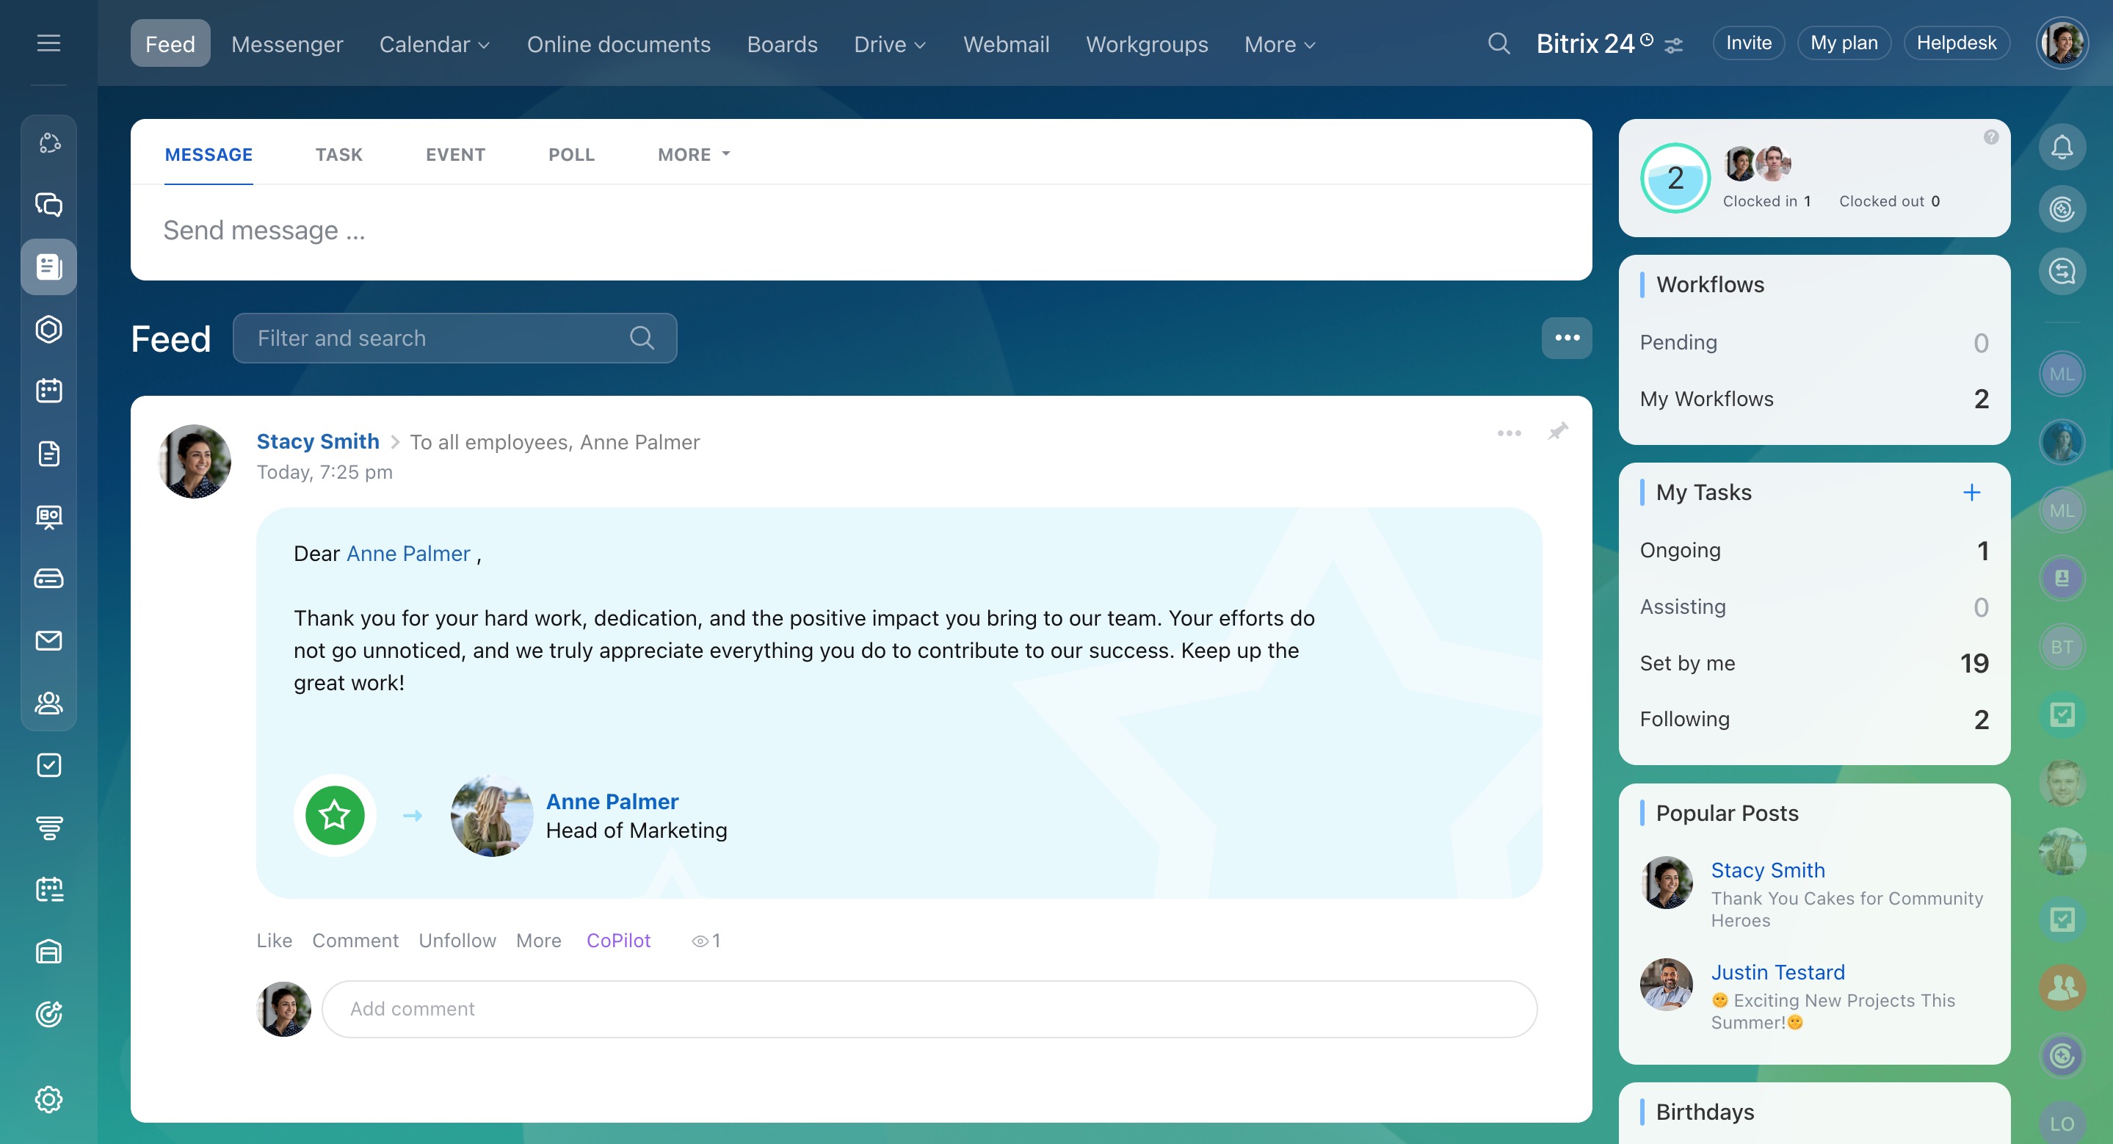Image resolution: width=2113 pixels, height=1144 pixels.
Task: Toggle Unfollow on Stacy's post
Action: click(457, 941)
